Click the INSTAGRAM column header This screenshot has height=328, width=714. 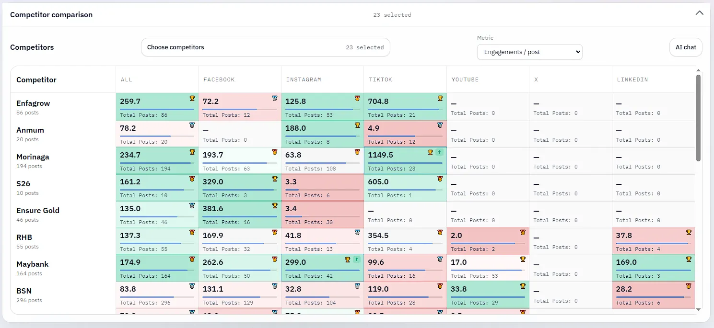pos(304,79)
